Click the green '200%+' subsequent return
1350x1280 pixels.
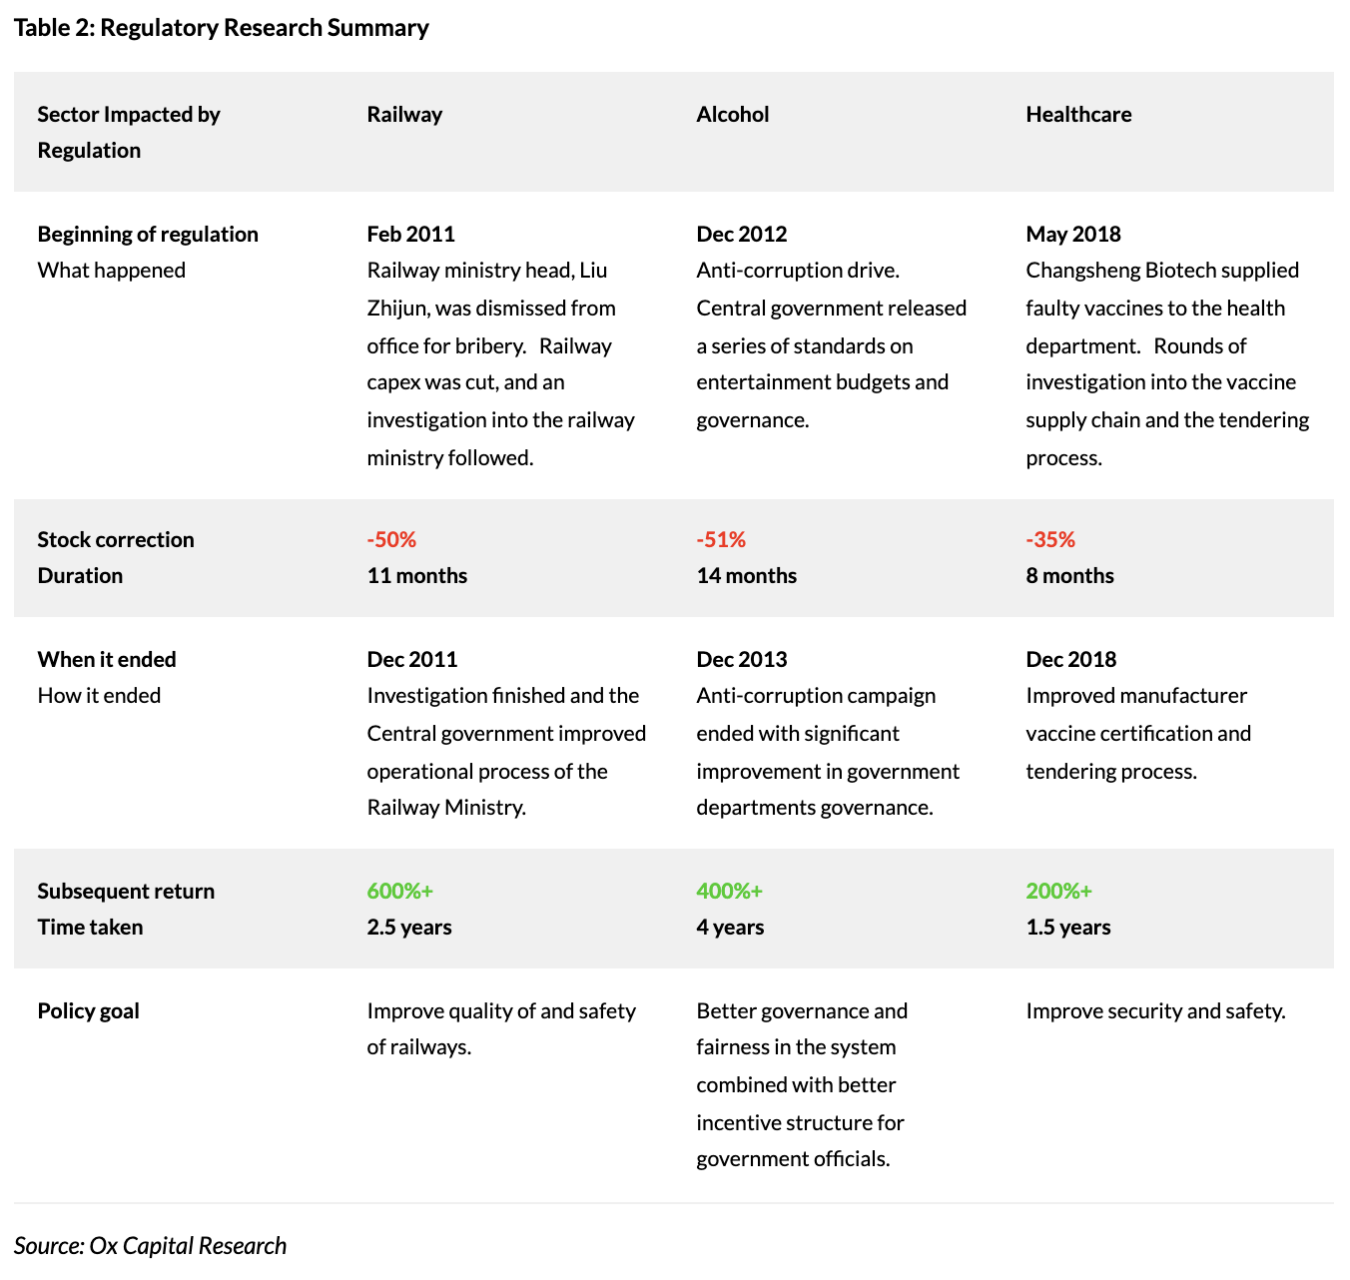point(1058,892)
